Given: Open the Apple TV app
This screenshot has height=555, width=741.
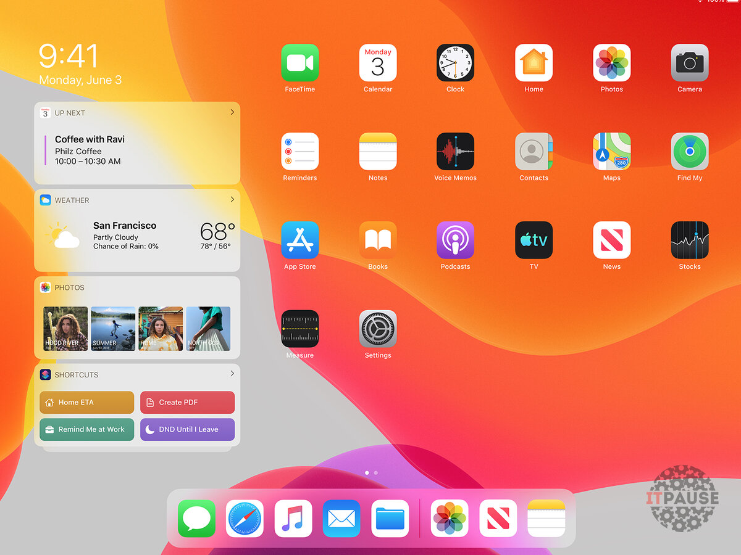Looking at the screenshot, I should [x=534, y=240].
